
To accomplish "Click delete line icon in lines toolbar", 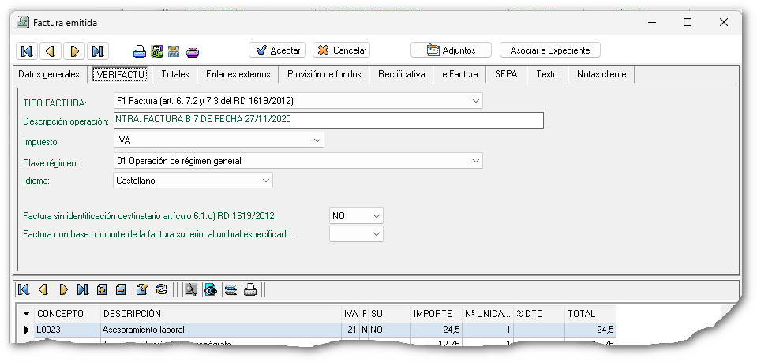I will [121, 290].
